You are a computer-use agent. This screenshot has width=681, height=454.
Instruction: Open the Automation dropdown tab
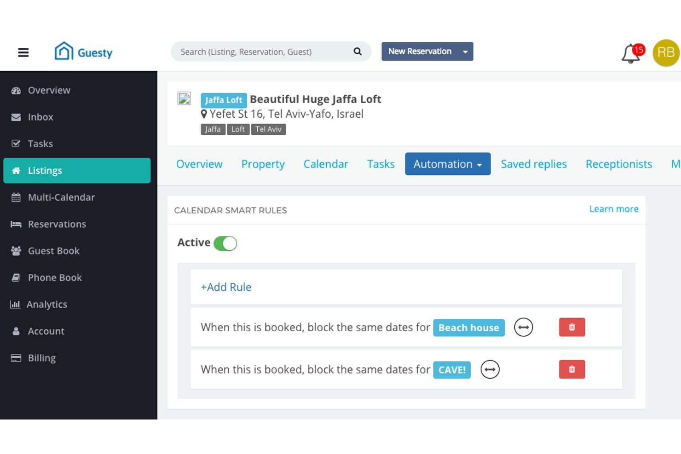tap(448, 164)
